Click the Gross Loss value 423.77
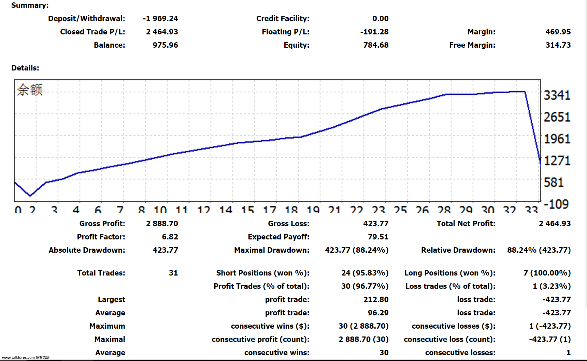Screen dimensions: 587x361 tap(376, 223)
